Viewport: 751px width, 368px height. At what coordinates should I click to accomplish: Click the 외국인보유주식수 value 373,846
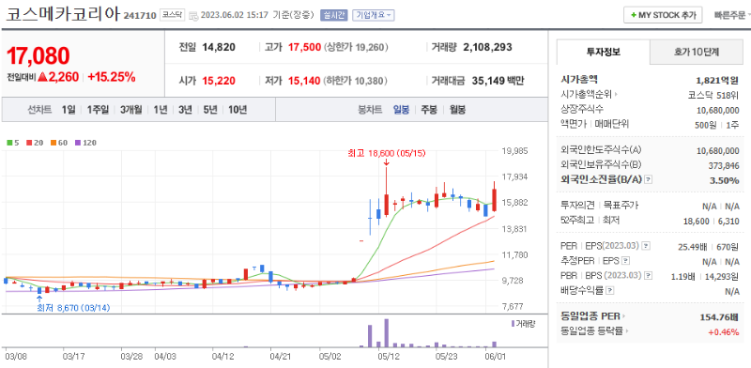pos(724,165)
